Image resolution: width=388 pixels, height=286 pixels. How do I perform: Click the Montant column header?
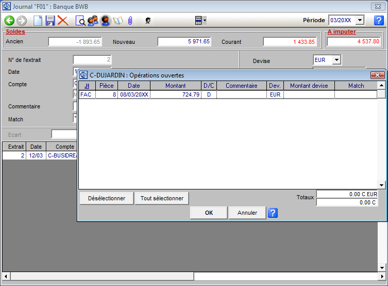pyautogui.click(x=175, y=86)
